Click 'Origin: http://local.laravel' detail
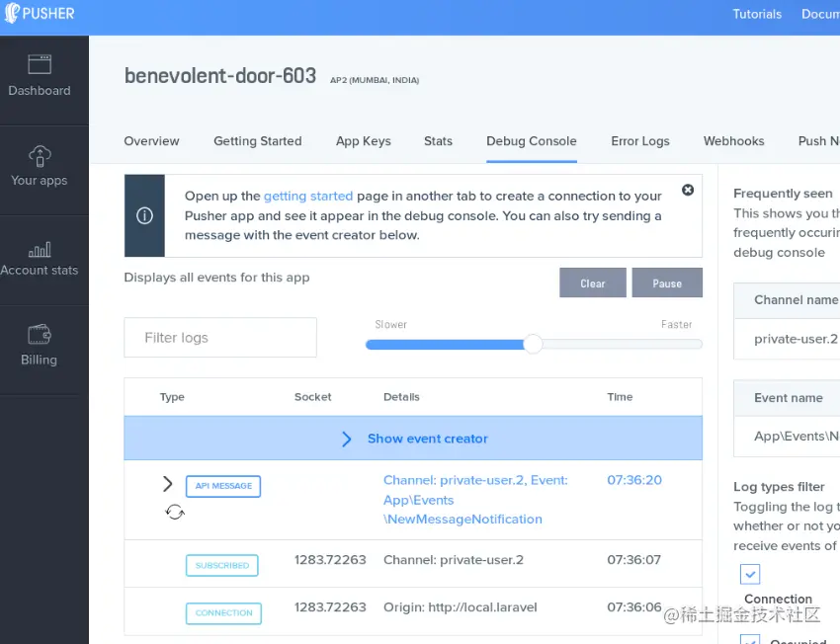This screenshot has height=644, width=840. (x=461, y=607)
